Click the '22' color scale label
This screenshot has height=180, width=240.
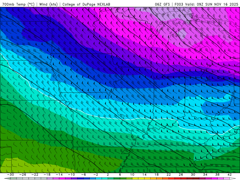pyautogui.click(x=169, y=175)
